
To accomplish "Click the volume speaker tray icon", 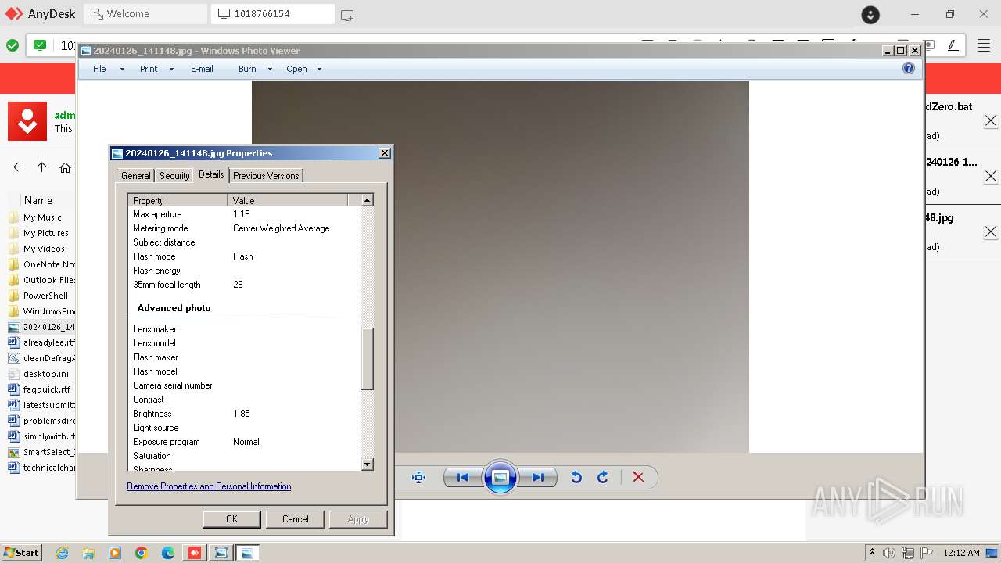I will tap(889, 553).
